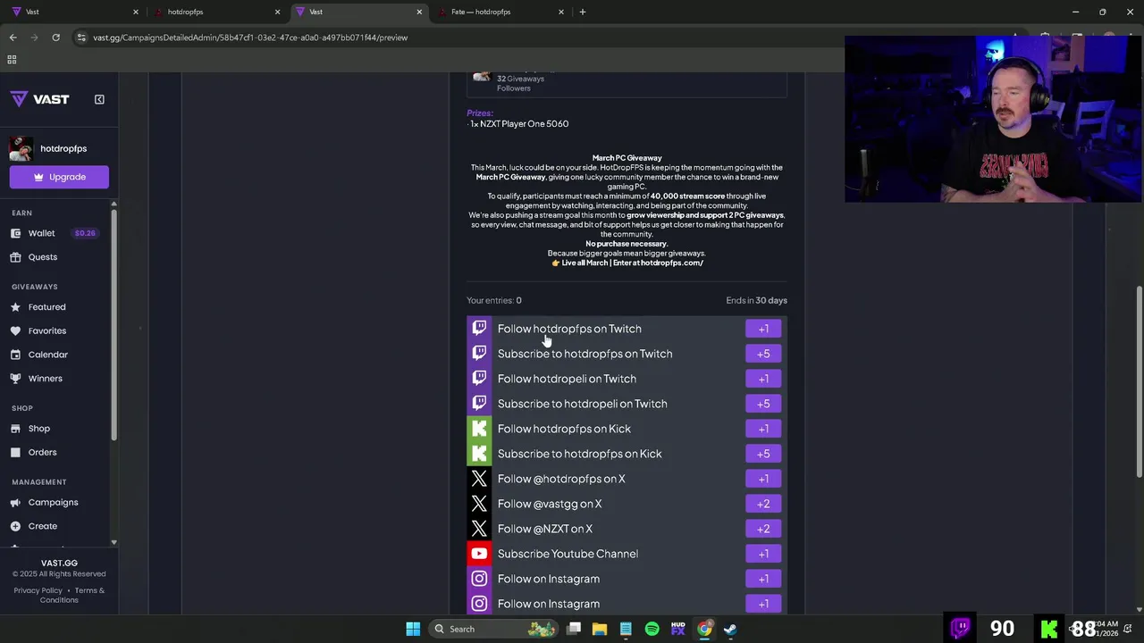Click Follow @NZXT on X

(627, 529)
